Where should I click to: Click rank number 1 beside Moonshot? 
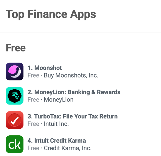30,68
